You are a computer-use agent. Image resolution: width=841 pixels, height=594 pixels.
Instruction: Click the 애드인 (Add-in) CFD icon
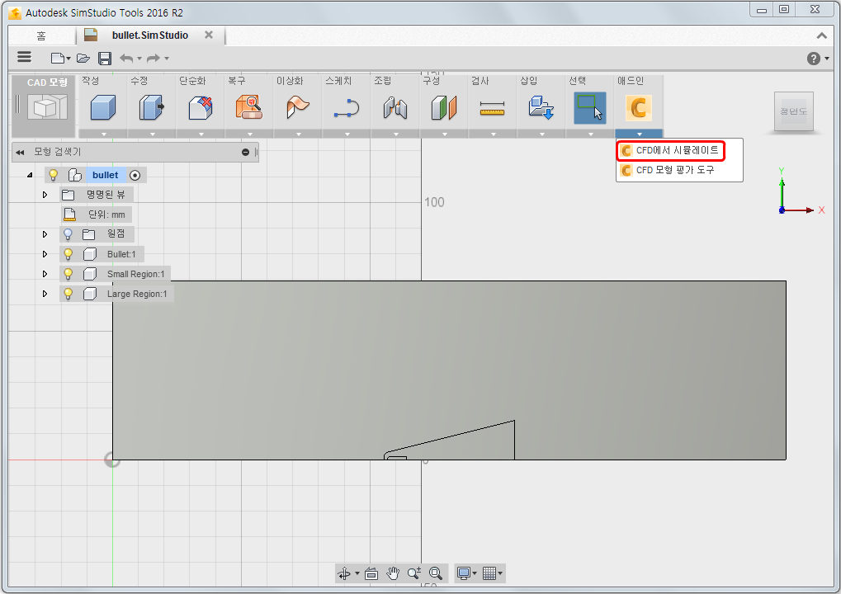pyautogui.click(x=639, y=108)
